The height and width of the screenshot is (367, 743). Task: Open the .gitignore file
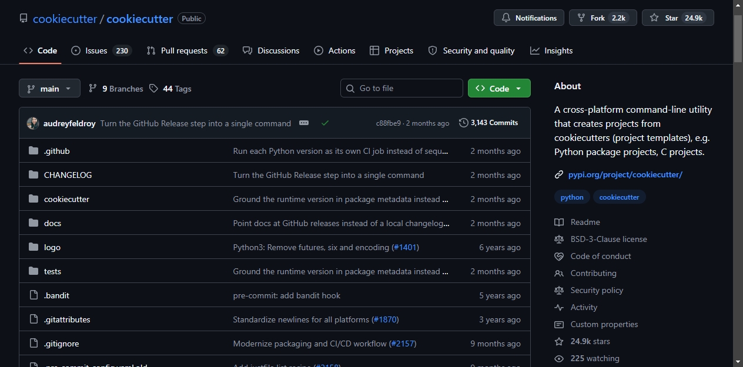pos(62,344)
